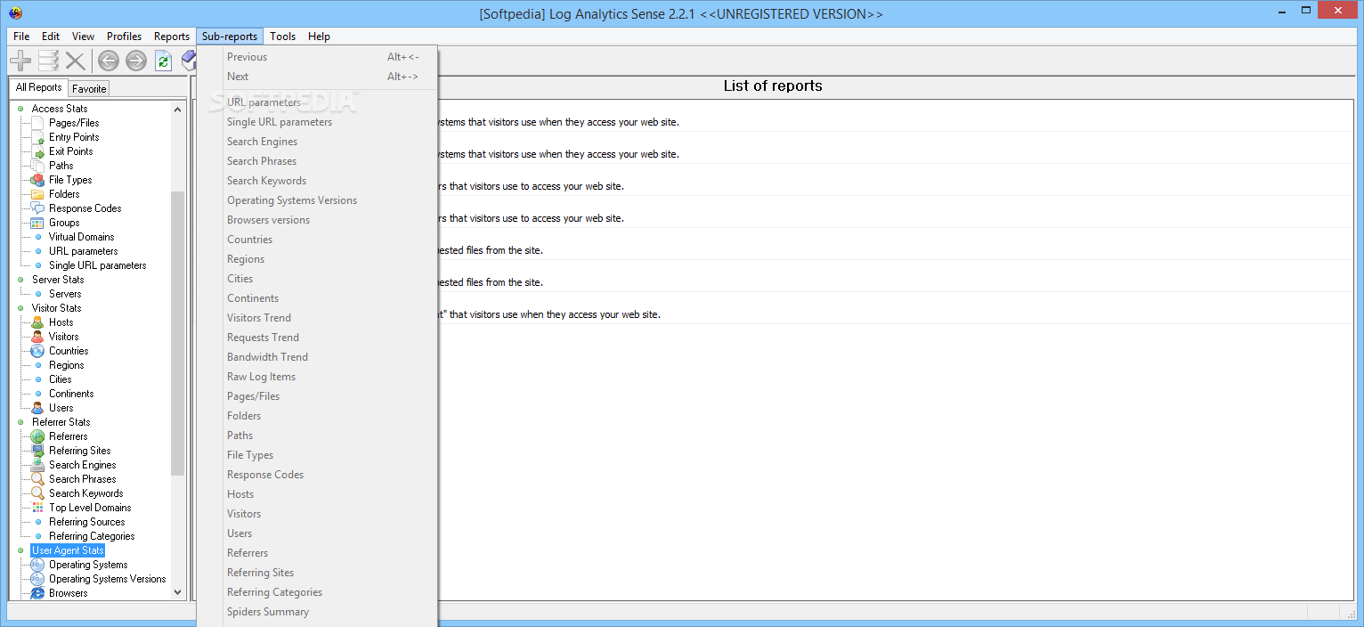Click the Paths stacked pages icon

(x=37, y=166)
